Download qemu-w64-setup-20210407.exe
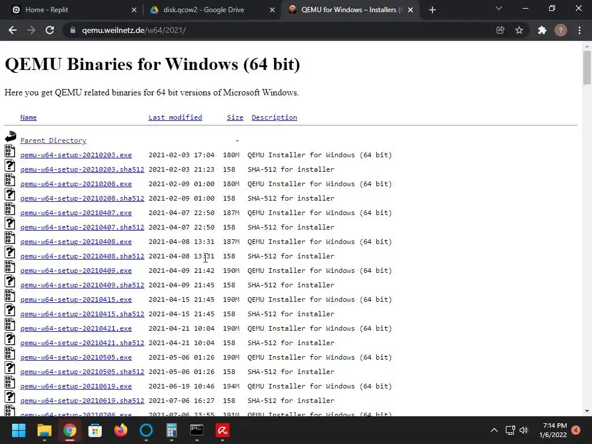This screenshot has height=444, width=592. pyautogui.click(x=76, y=213)
